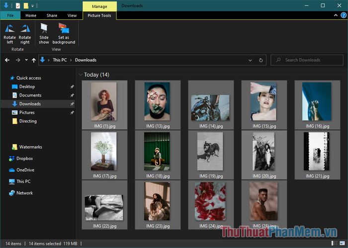Go forward with the forward arrow

(x=18, y=60)
